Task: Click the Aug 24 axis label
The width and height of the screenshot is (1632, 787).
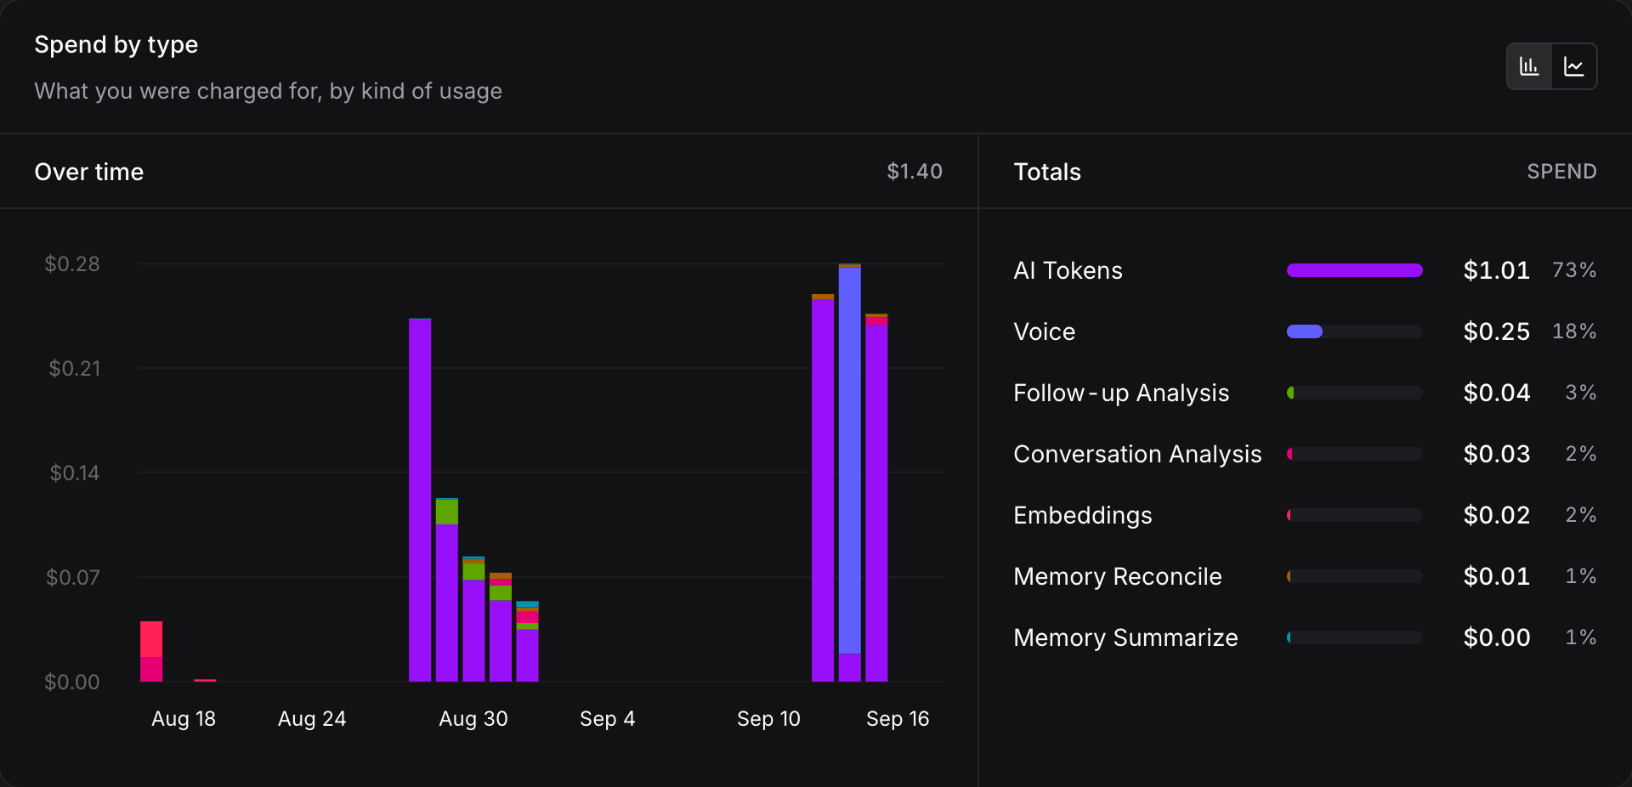Action: (312, 719)
